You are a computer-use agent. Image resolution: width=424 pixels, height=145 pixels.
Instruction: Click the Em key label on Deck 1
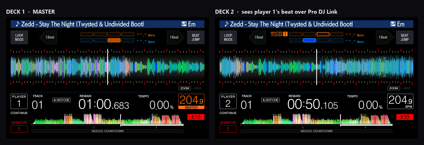point(192,24)
